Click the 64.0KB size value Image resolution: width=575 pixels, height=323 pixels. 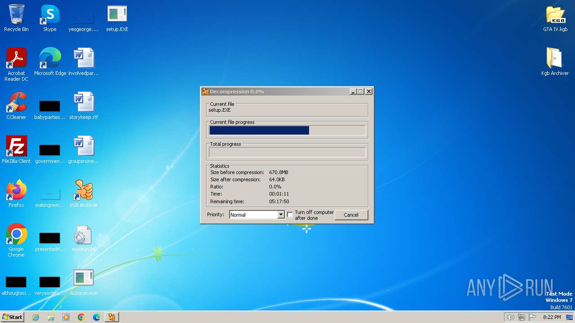click(277, 179)
